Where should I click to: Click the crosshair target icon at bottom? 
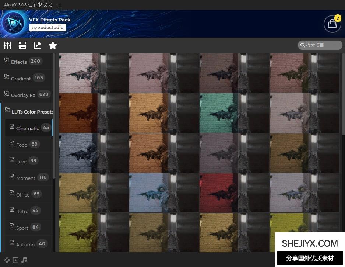[x=7, y=260]
